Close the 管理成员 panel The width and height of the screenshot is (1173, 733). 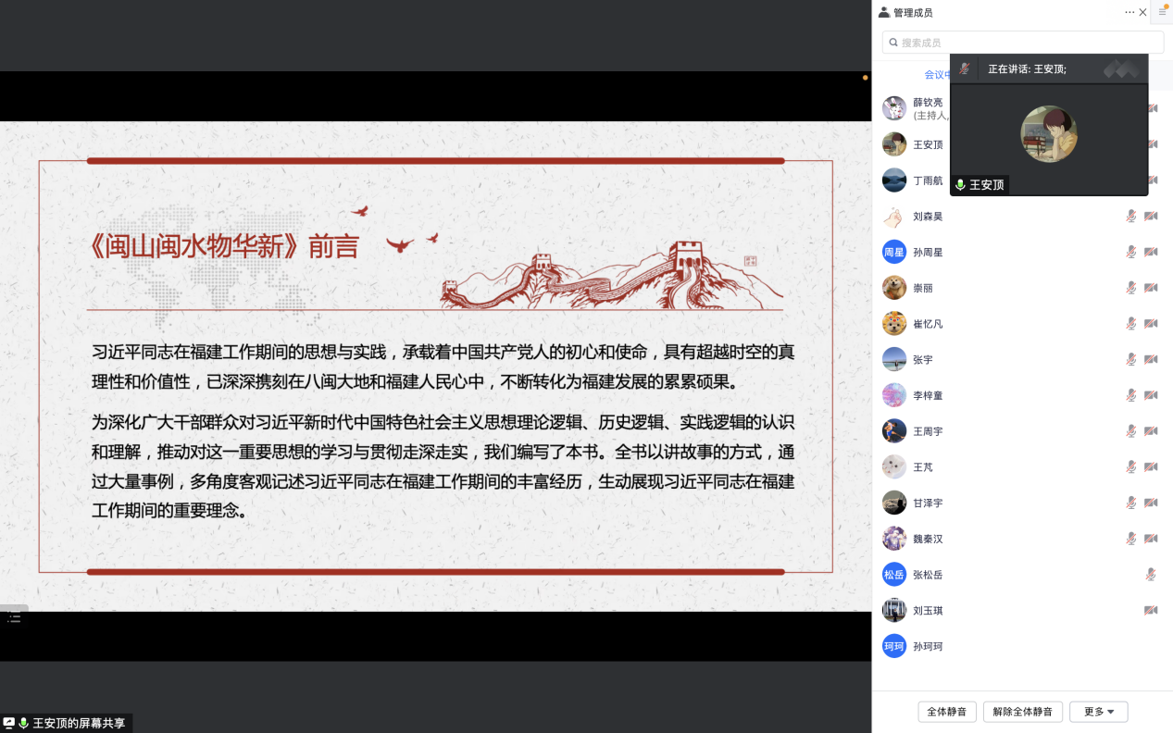pos(1143,12)
